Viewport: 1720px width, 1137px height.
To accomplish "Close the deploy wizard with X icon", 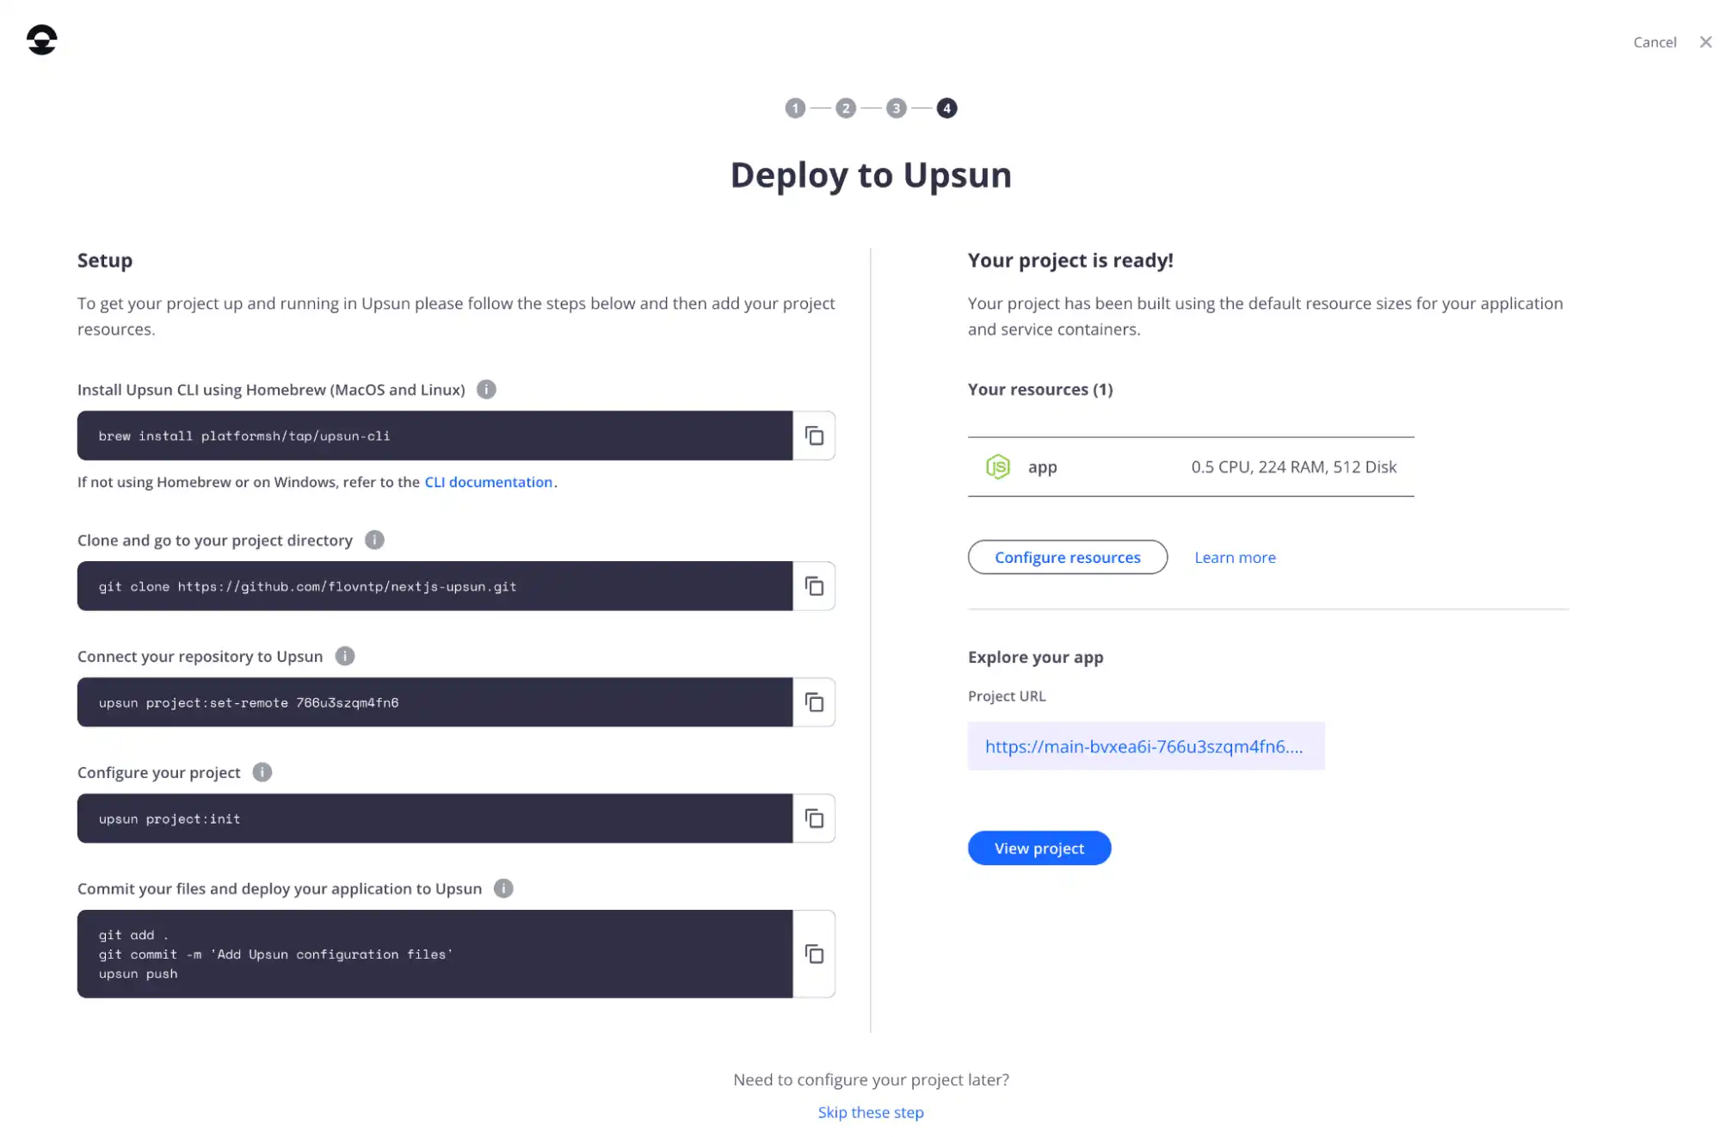I will coord(1705,42).
